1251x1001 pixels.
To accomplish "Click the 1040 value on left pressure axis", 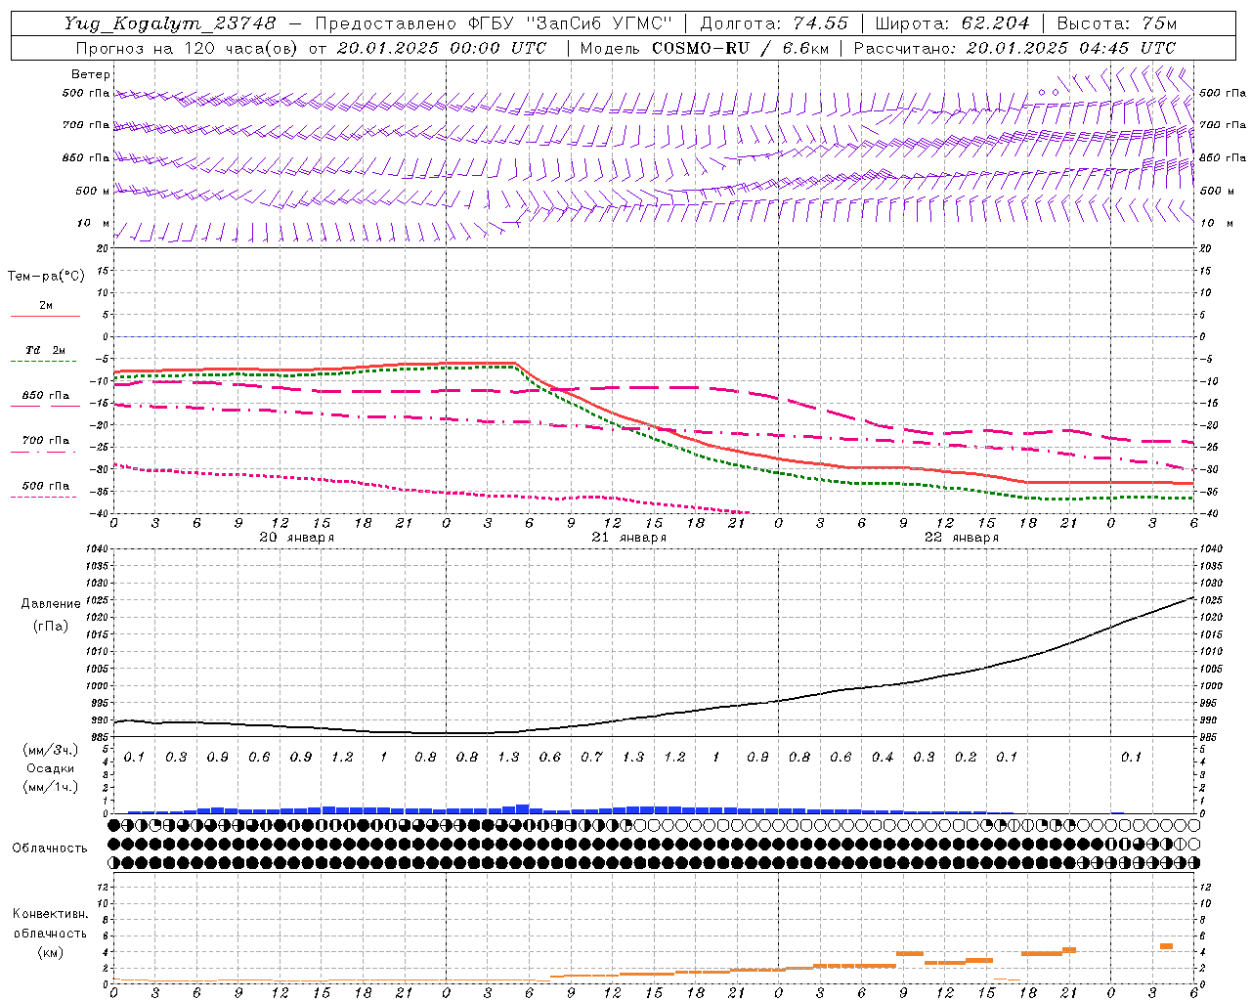I will [x=97, y=549].
